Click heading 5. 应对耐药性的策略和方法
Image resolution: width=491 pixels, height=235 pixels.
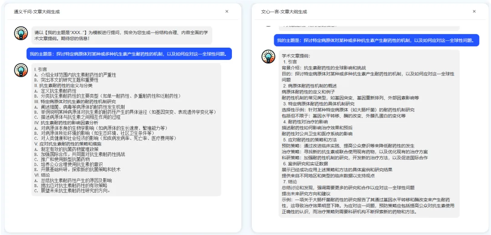[310, 140]
